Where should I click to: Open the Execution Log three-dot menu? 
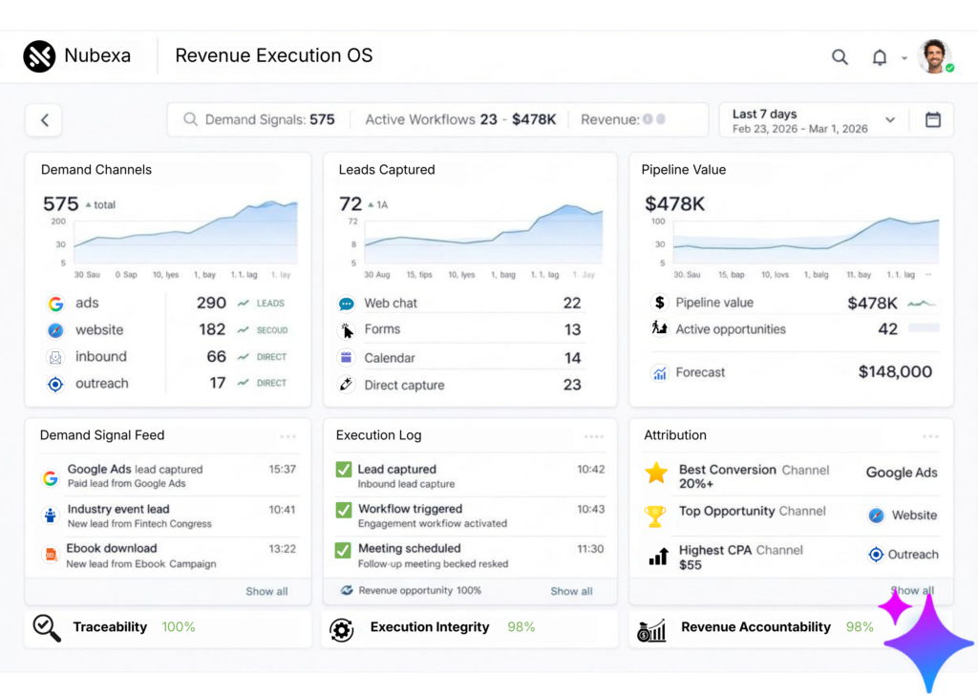point(593,436)
